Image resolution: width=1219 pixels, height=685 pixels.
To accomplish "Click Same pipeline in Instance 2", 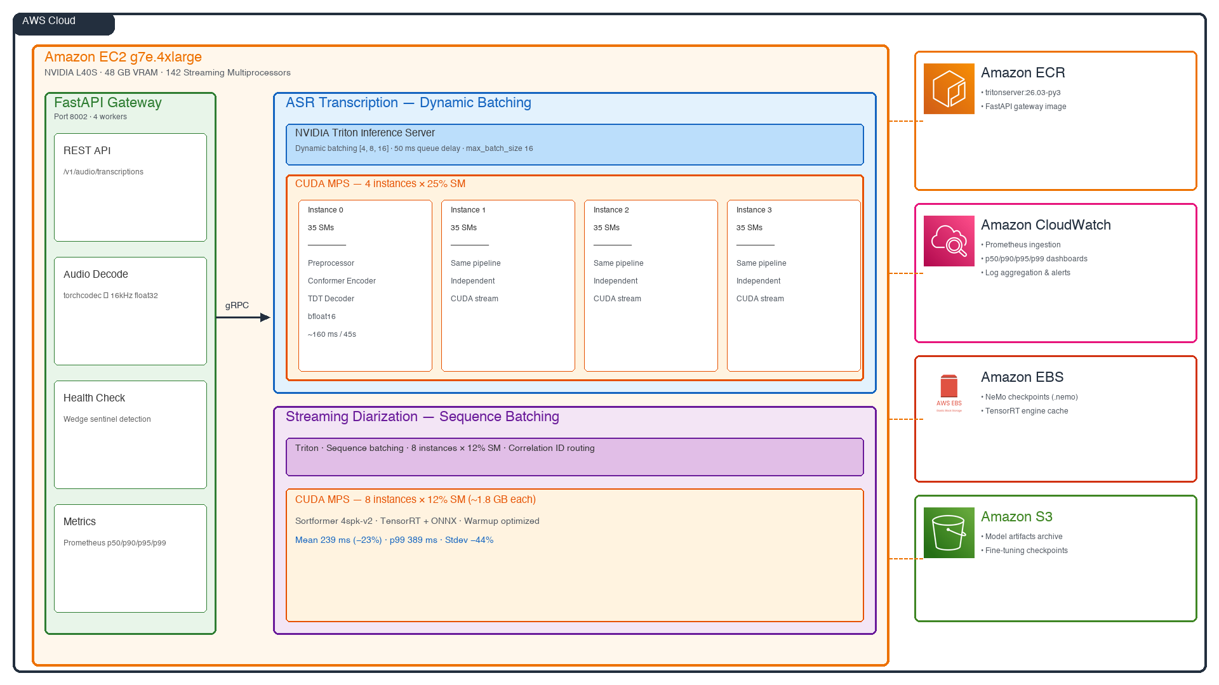I will pyautogui.click(x=618, y=263).
